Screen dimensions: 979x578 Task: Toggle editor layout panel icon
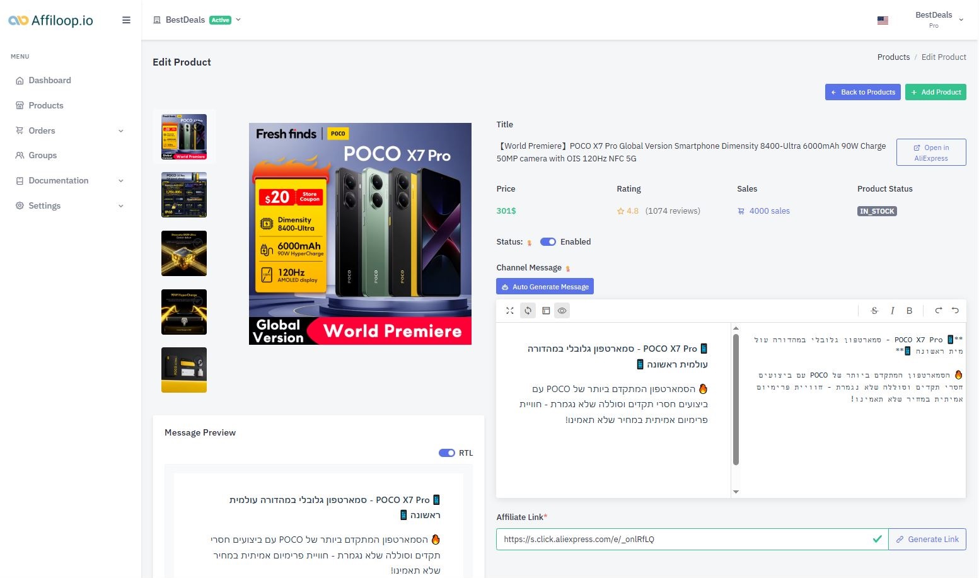pos(546,311)
